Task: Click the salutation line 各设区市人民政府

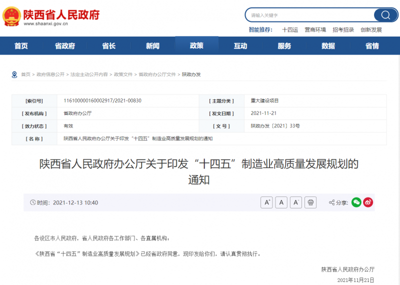Action: point(102,238)
